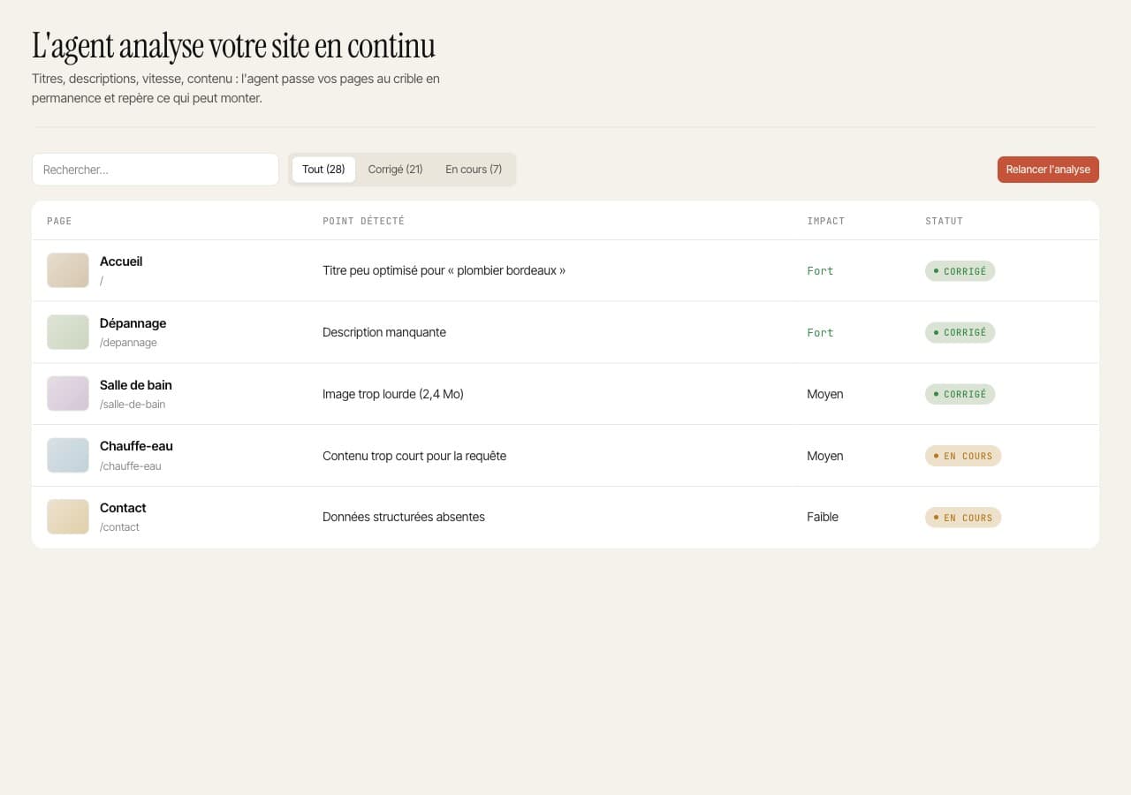Select the Tout (28) filter tab
1131x795 pixels.
[x=323, y=170]
